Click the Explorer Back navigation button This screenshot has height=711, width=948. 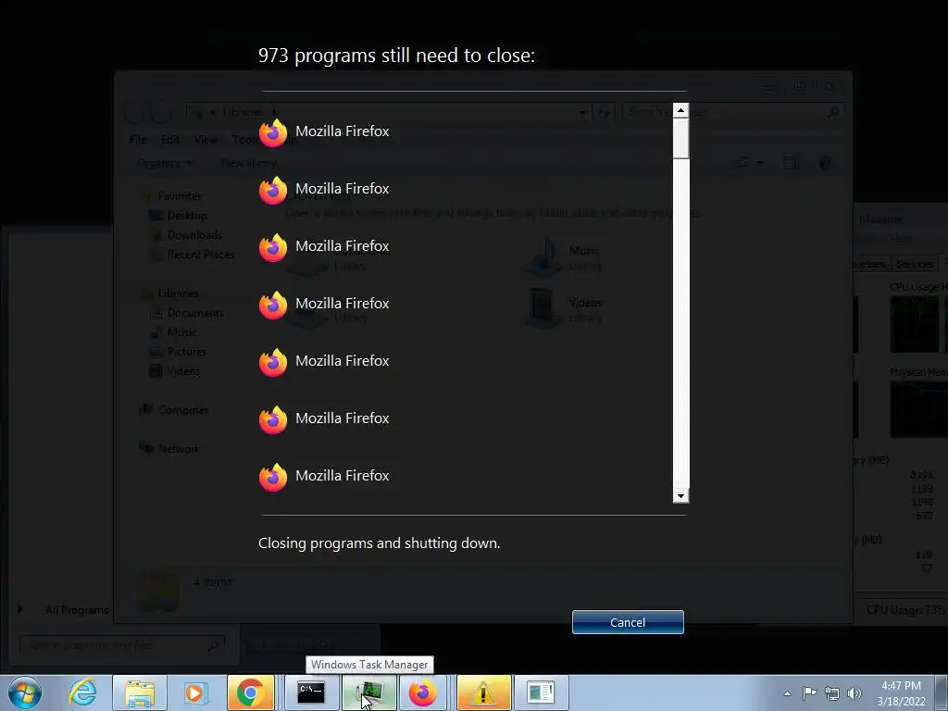coord(135,112)
